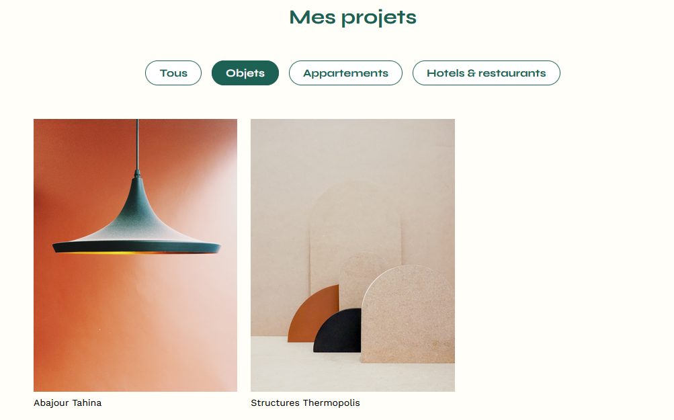Click the word Tahina in caption
This screenshot has height=420, width=674.
click(x=87, y=403)
